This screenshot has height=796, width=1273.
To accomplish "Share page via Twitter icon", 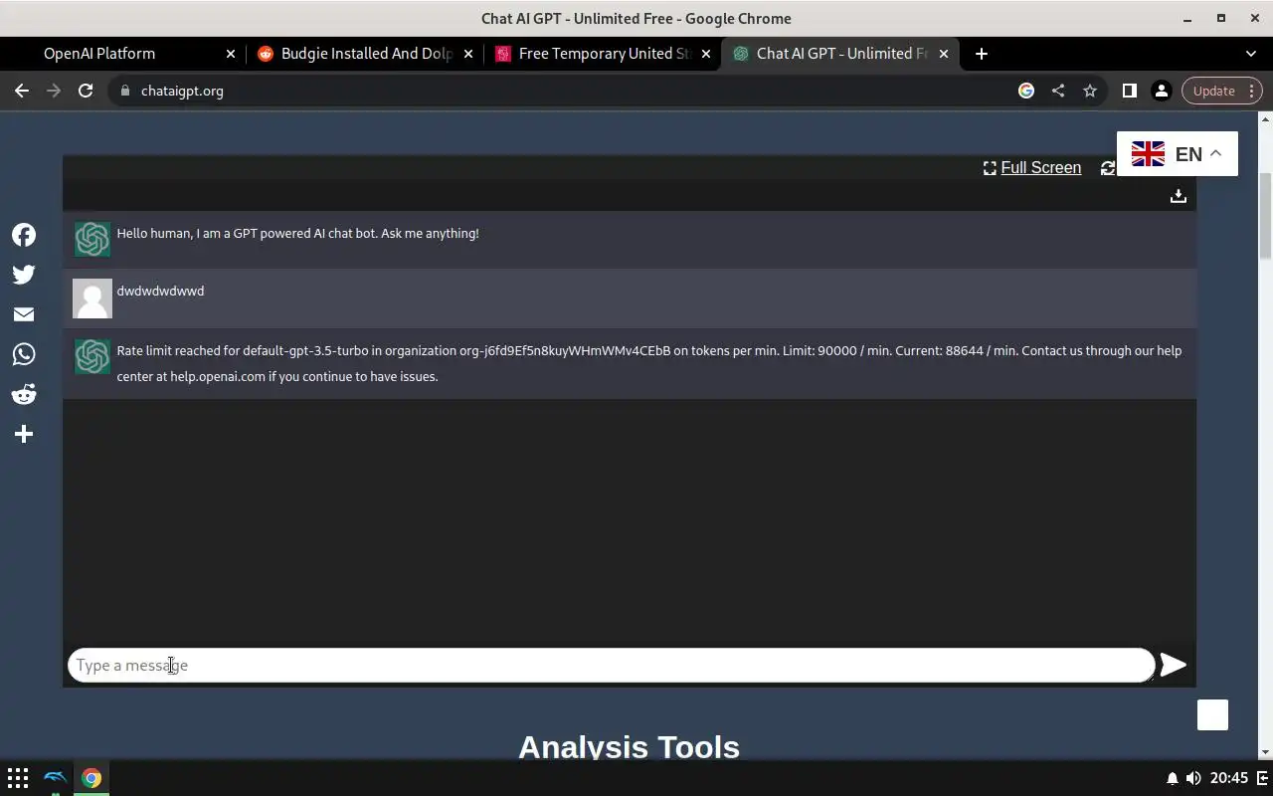I will tap(24, 275).
